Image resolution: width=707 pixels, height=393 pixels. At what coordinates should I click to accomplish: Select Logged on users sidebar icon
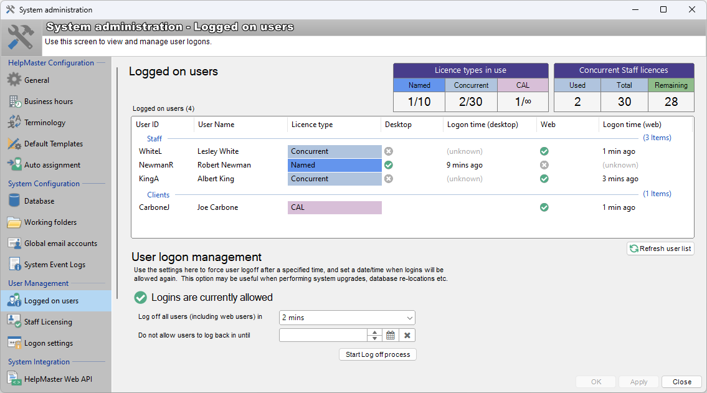[14, 300]
